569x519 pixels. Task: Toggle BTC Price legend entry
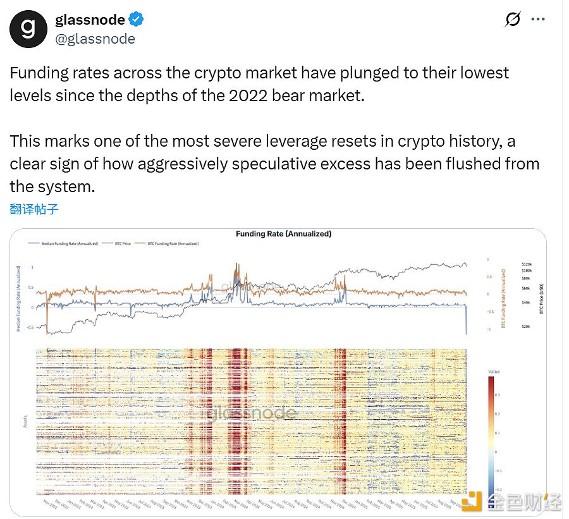point(121,243)
